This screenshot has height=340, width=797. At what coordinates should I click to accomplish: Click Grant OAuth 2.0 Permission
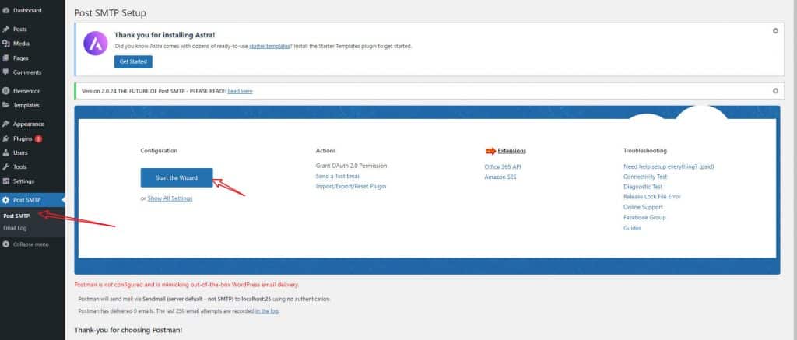(x=351, y=166)
